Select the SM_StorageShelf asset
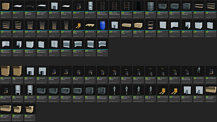This screenshot has width=217, height=122. [x=151, y=29]
